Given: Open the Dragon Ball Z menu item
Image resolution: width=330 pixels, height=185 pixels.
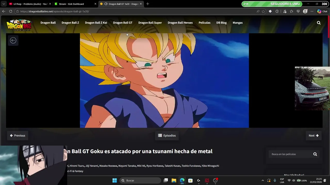Looking at the screenshot, I should click(x=70, y=23).
